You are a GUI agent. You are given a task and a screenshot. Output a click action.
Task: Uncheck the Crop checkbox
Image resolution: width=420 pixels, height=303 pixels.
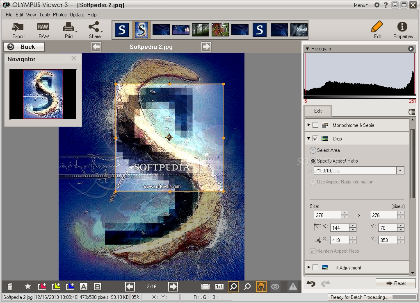[315, 138]
